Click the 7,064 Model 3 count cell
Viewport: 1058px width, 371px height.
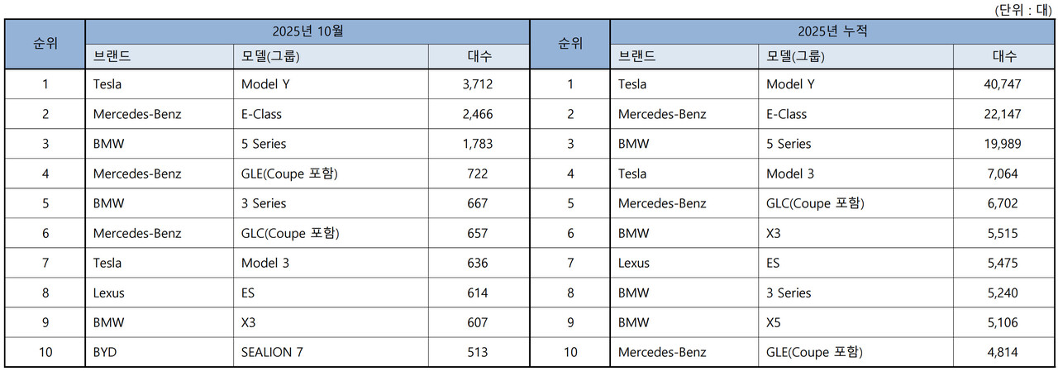[1003, 174]
